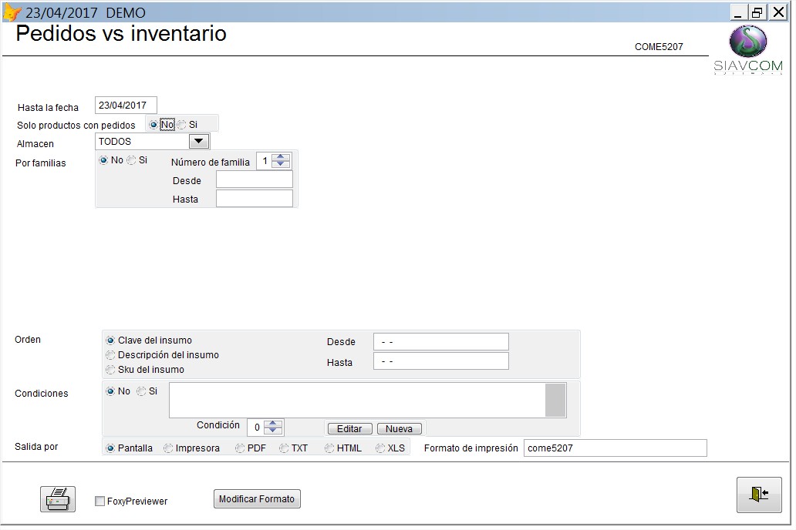Screen dimensions: 796x530
Task: Click the 23/04/2017 DEMO title text
Action: [86, 12]
